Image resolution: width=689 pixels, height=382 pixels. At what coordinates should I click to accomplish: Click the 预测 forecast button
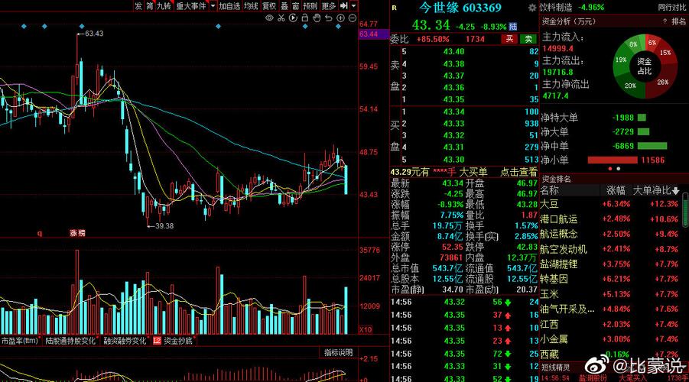pyautogui.click(x=310, y=5)
